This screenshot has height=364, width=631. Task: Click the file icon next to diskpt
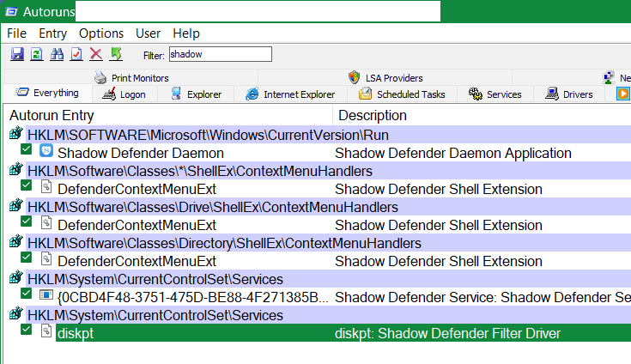click(x=46, y=331)
